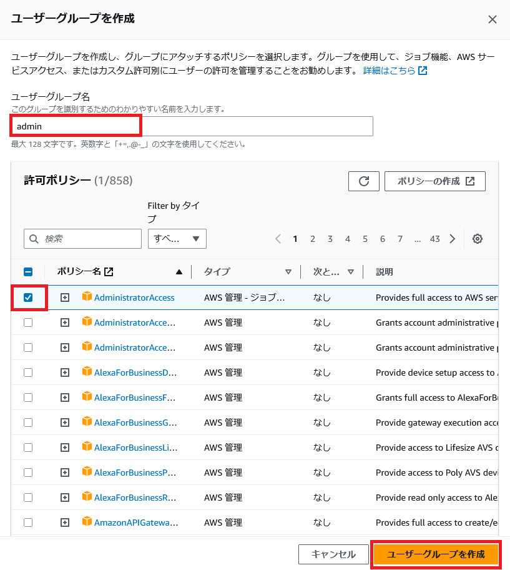This screenshot has height=570, width=510.
Task: Click the orange box icon beside AdministratorAccess
Action: (87, 296)
